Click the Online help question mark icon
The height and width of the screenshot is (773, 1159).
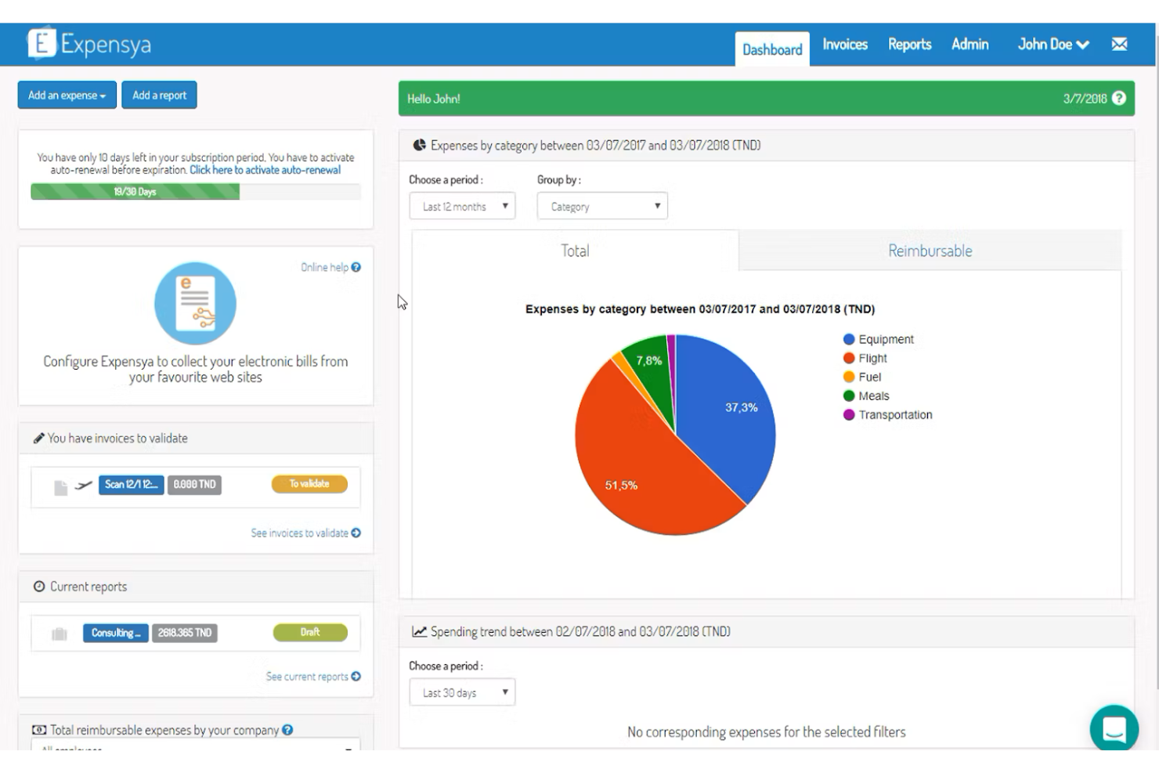click(x=356, y=267)
